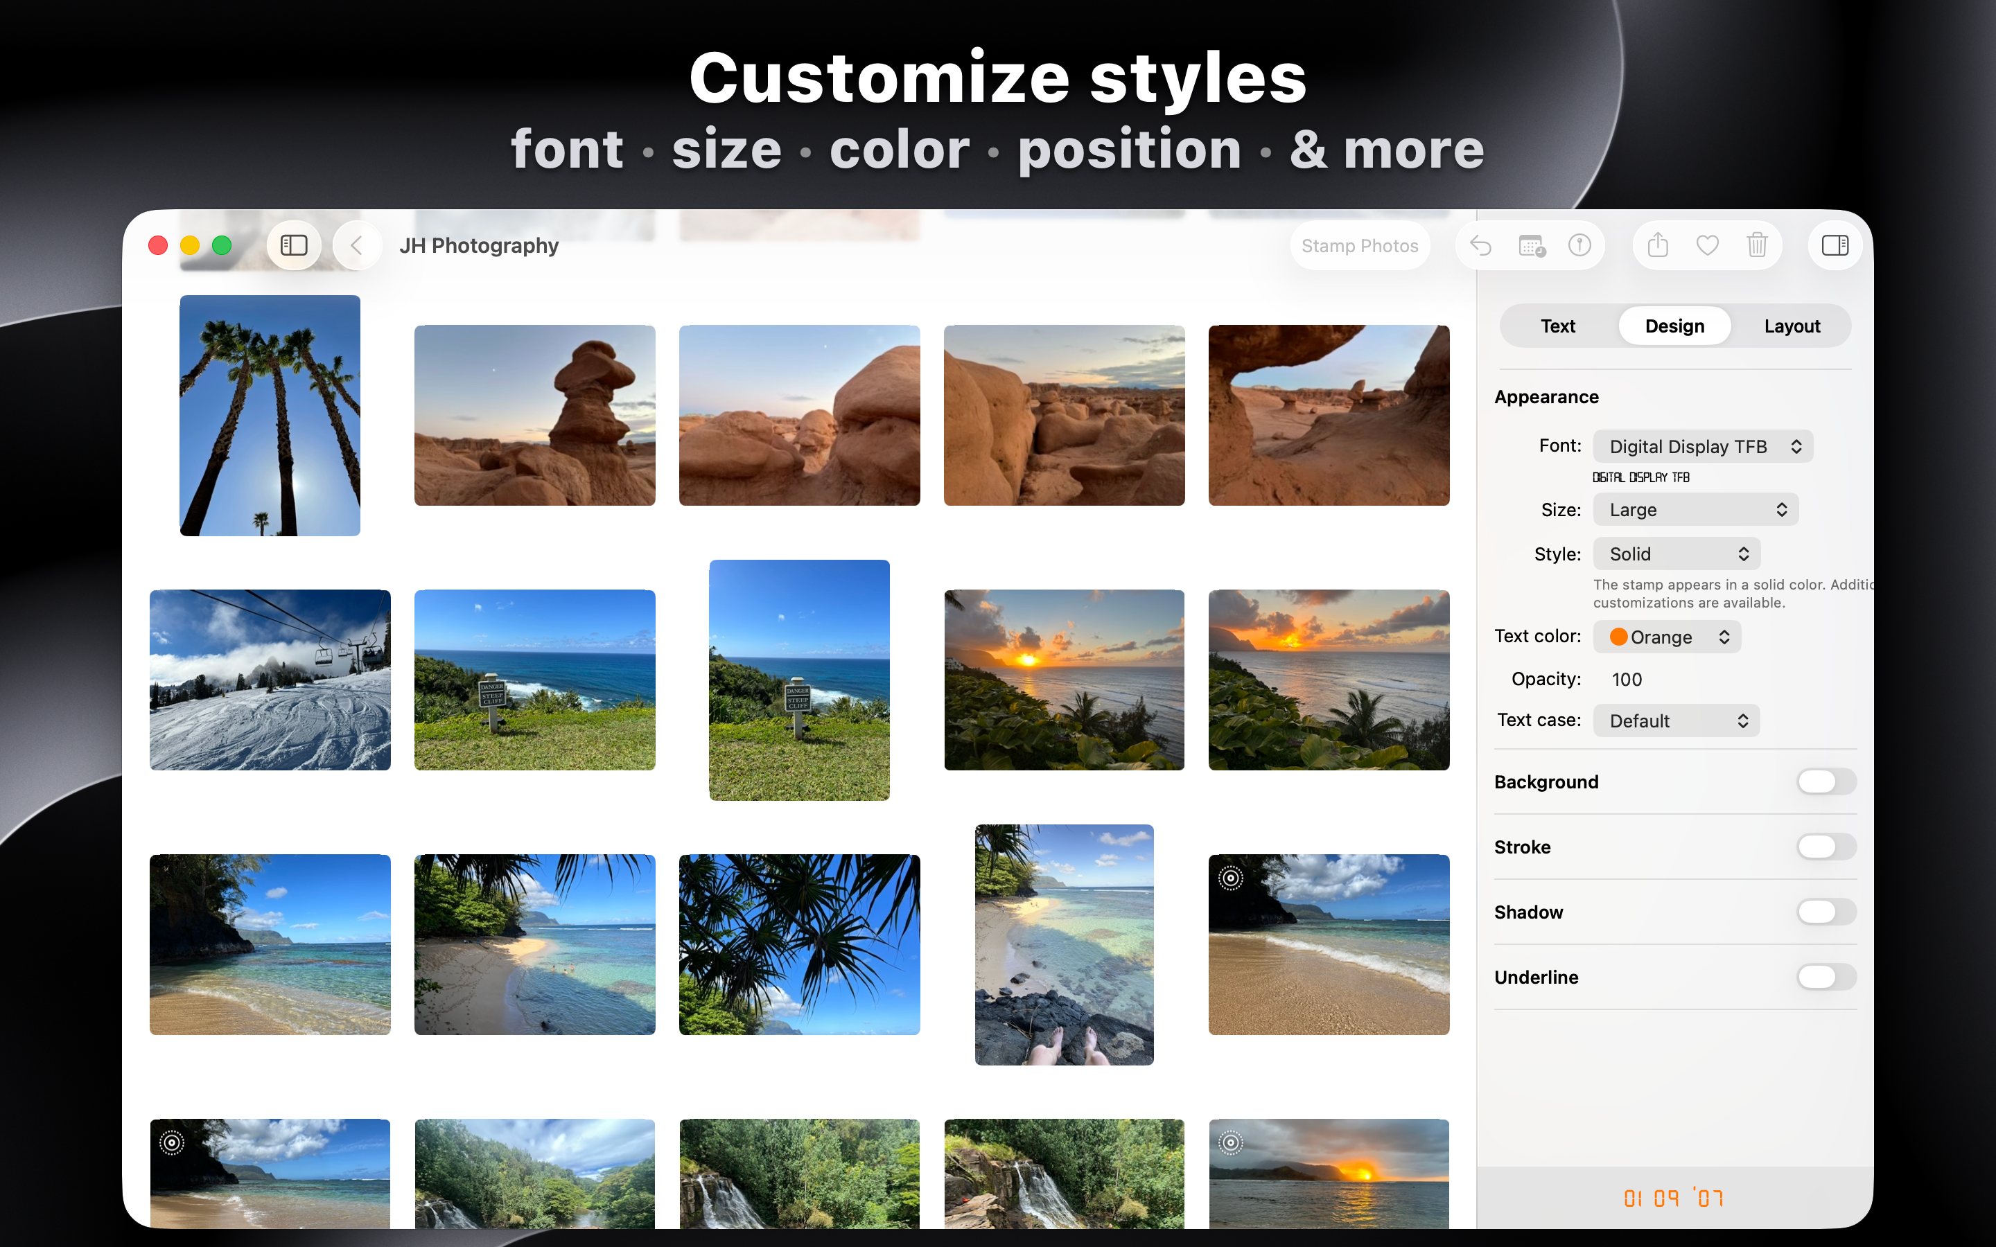Open the Text case dropdown
1996x1247 pixels.
[1676, 720]
